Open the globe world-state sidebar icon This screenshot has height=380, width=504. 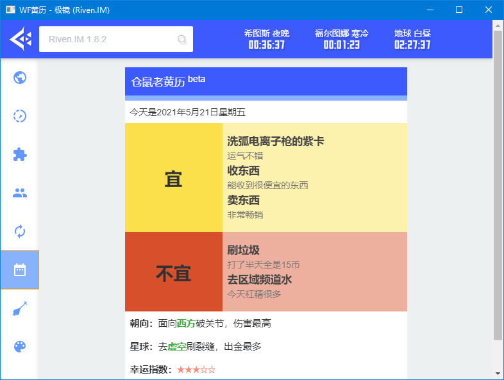20,78
